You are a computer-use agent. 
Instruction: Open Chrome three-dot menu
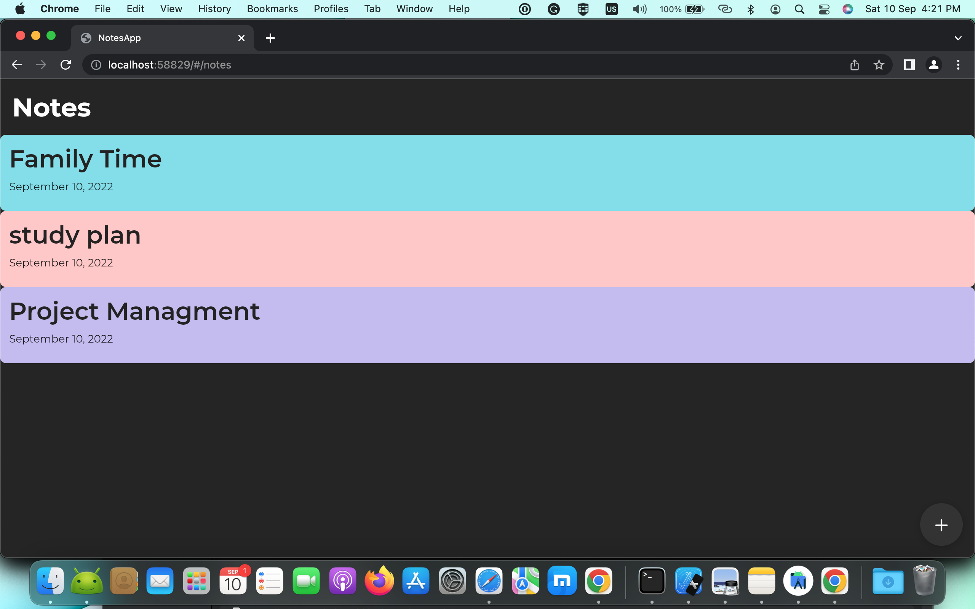coord(958,65)
